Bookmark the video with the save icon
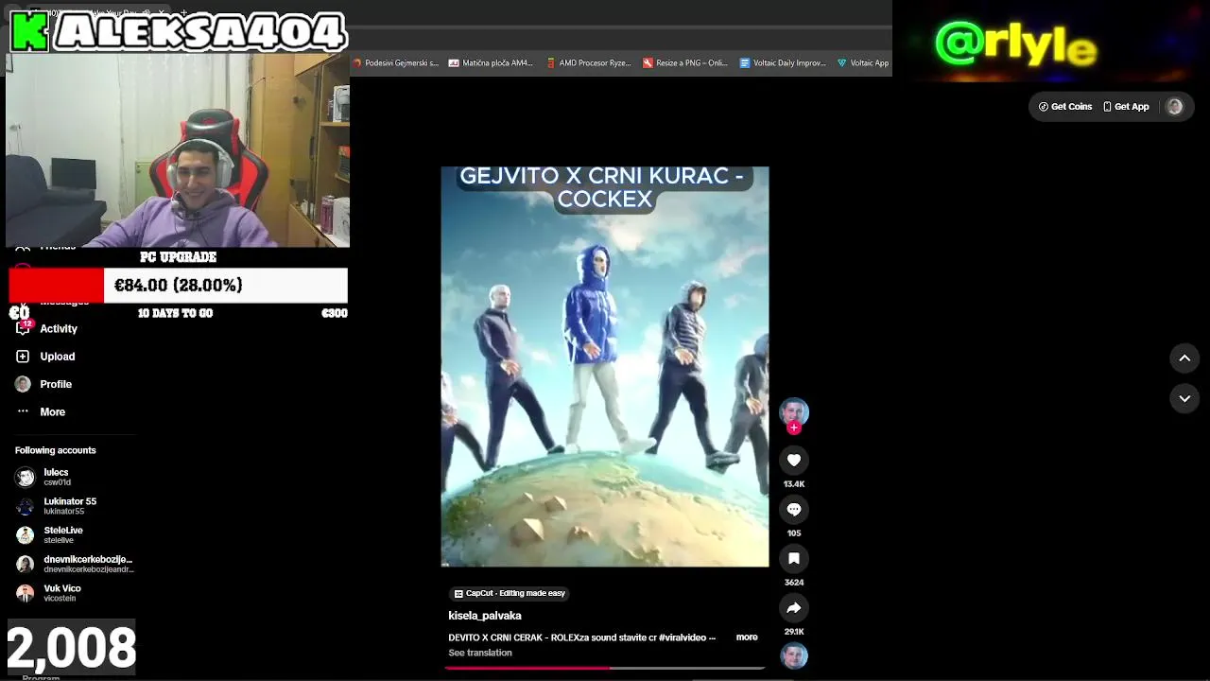 click(x=794, y=559)
